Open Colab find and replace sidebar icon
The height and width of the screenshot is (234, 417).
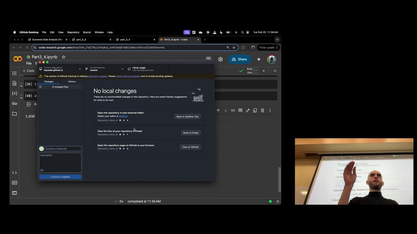[x=14, y=83]
